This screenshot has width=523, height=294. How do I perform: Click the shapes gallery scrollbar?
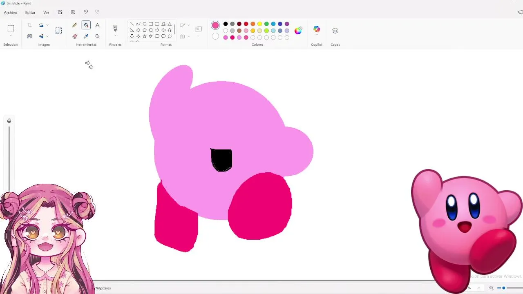(175, 29)
